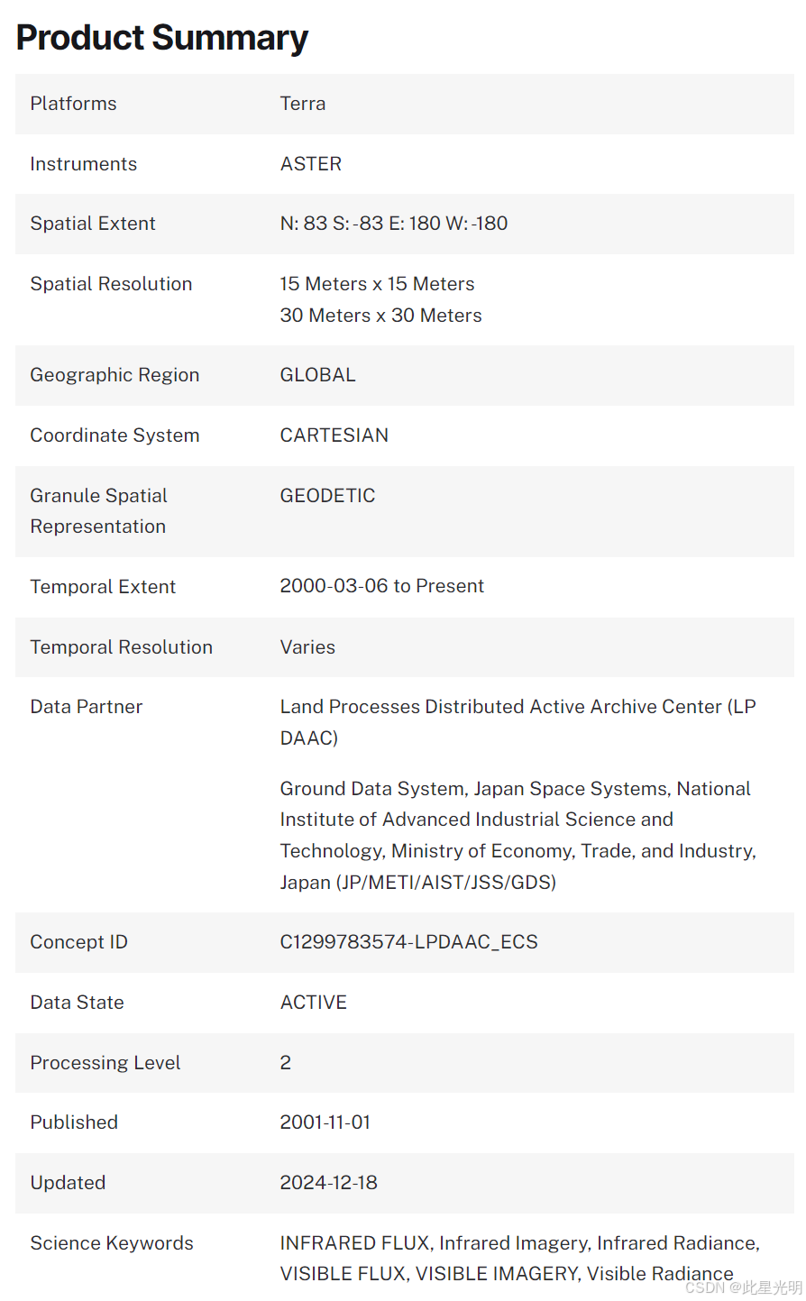This screenshot has height=1301, width=806.
Task: Click the Spatial Extent coordinates value
Action: tap(394, 224)
